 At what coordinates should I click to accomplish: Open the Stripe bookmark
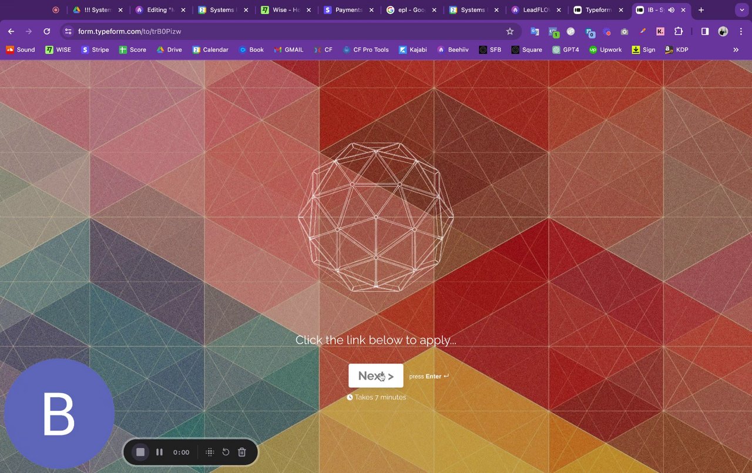[x=95, y=50]
